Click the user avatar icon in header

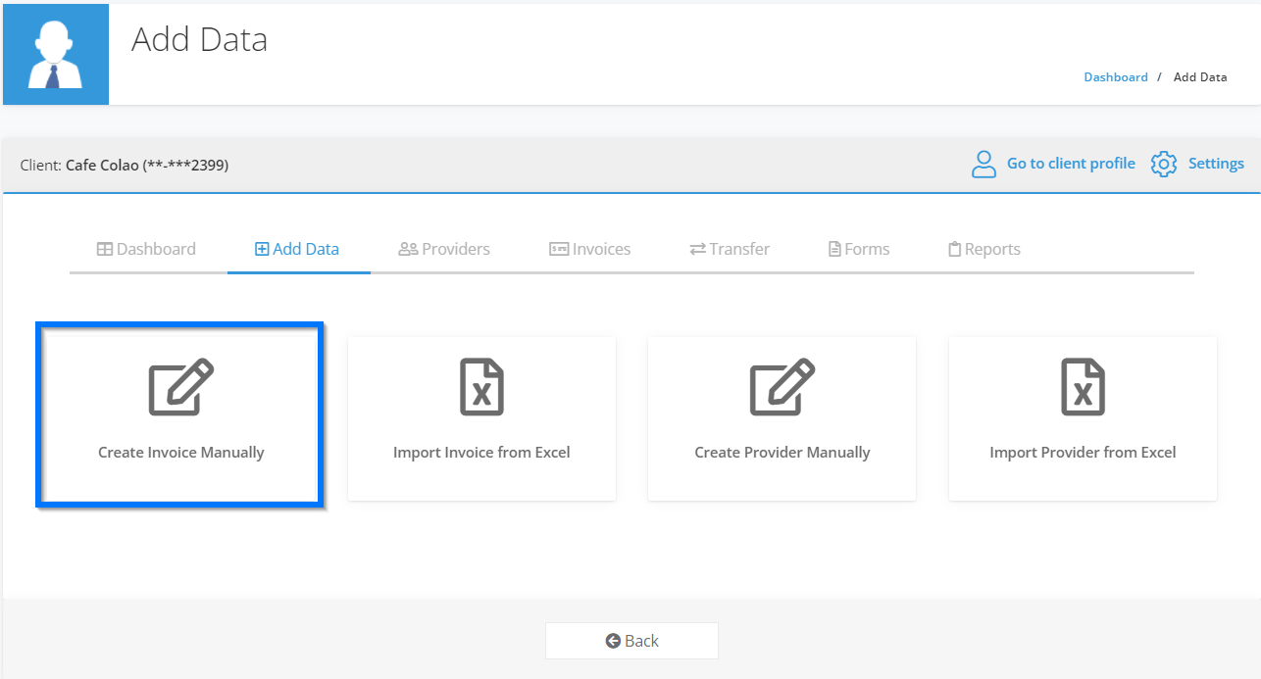click(x=56, y=54)
